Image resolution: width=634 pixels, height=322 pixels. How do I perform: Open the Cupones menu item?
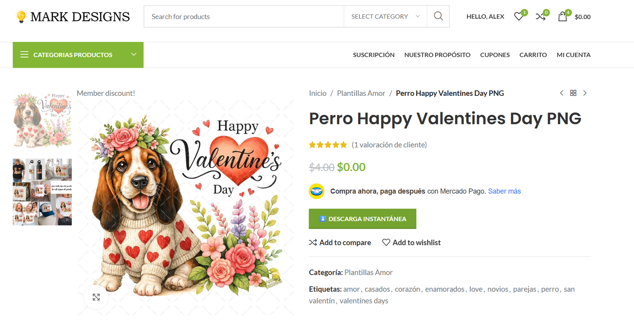[x=495, y=55]
